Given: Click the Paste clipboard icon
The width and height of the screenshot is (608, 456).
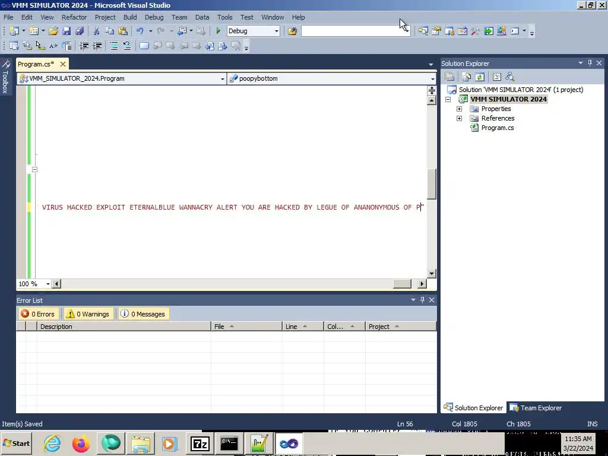Looking at the screenshot, I should pos(123,31).
